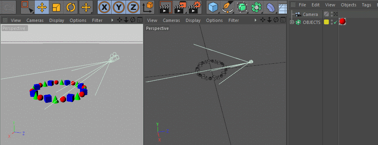
Task: Click the red material tag on OBJECTS
Action: pos(342,22)
